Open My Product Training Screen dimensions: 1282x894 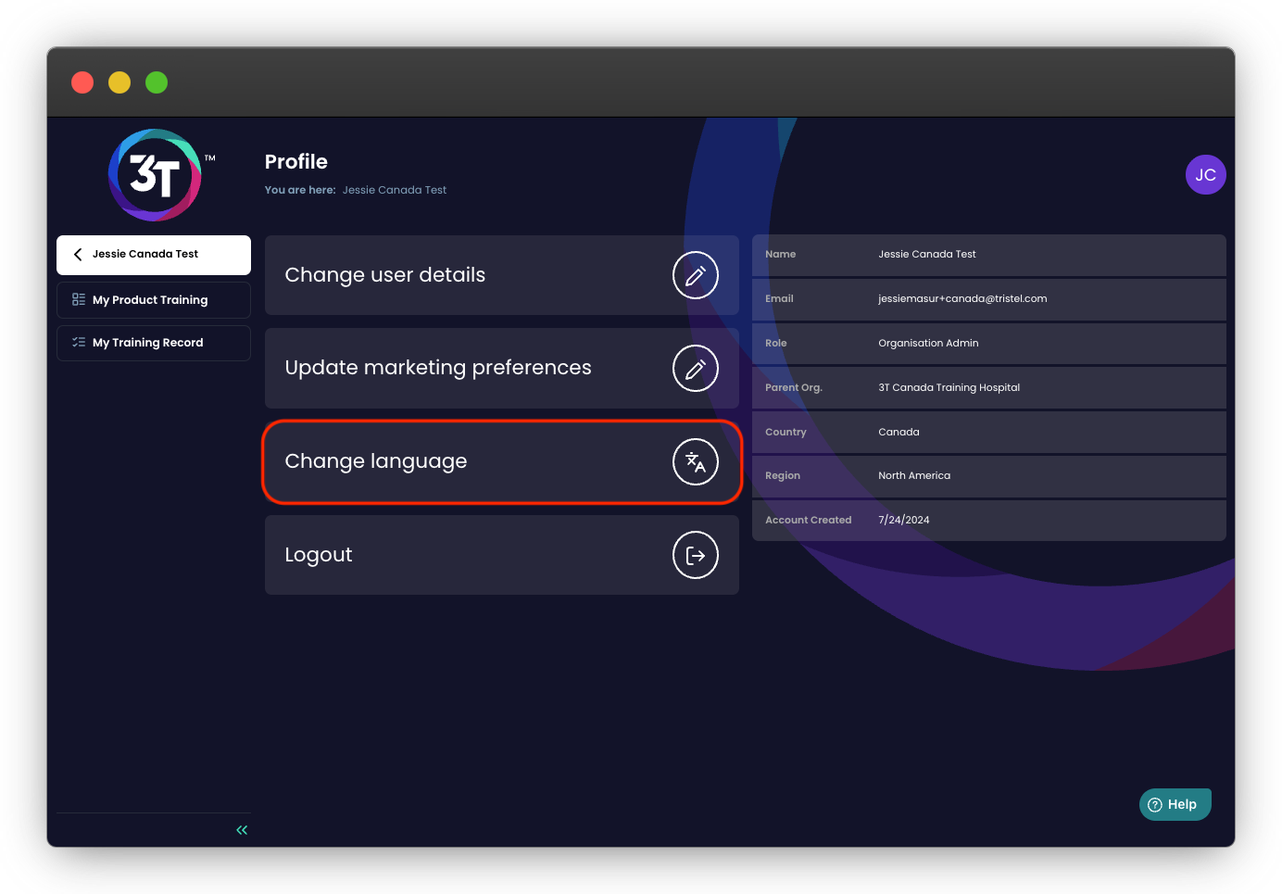[154, 300]
